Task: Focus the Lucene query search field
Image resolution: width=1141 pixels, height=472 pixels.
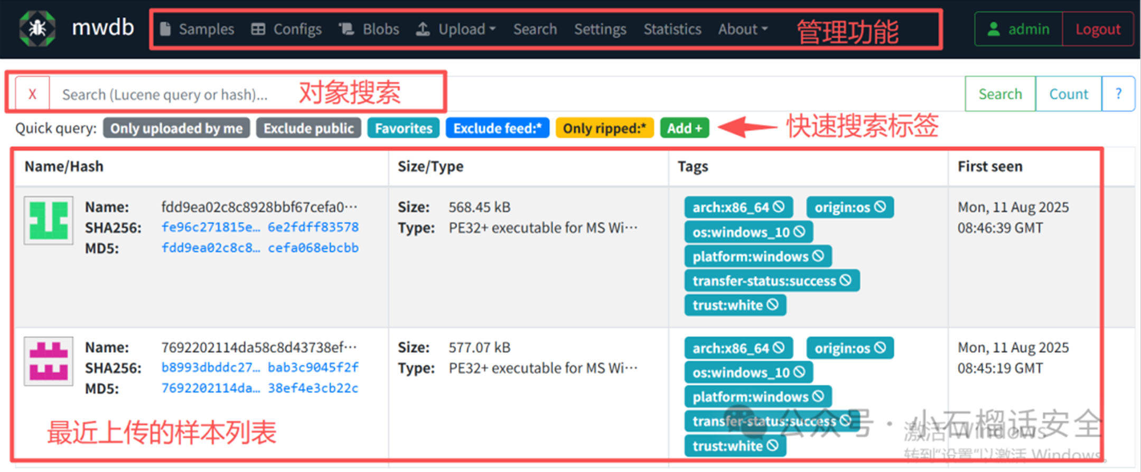Action: [x=169, y=95]
